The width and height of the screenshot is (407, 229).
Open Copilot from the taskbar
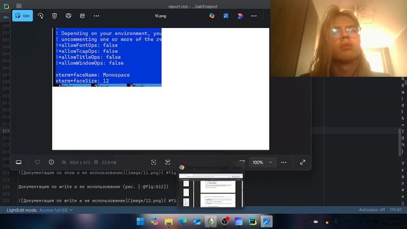[155, 221]
